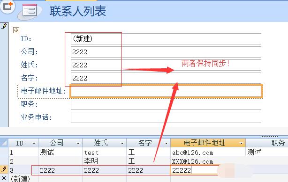The width and height of the screenshot is (288, 182).
Task: Click the 工 name cell in row 2
Action: 148,161
